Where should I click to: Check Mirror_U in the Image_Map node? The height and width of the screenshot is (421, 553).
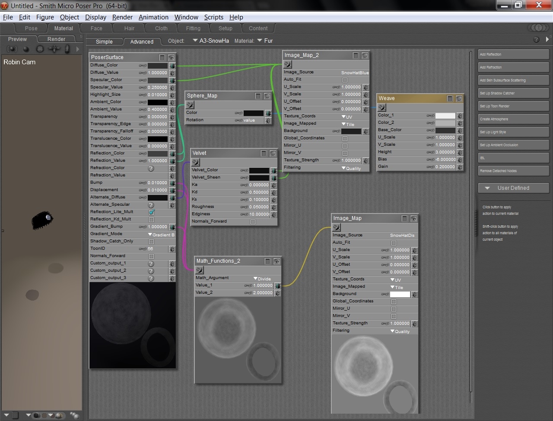394,308
